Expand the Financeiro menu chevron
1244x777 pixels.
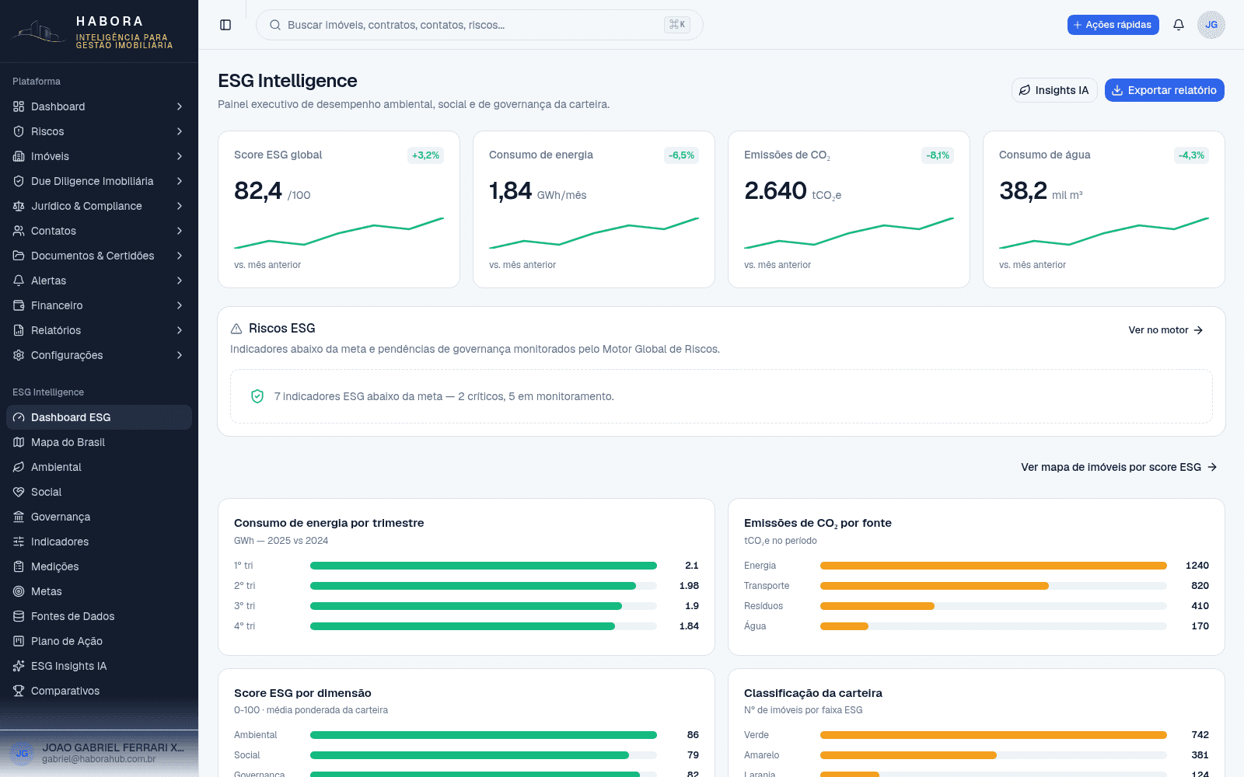(x=180, y=305)
